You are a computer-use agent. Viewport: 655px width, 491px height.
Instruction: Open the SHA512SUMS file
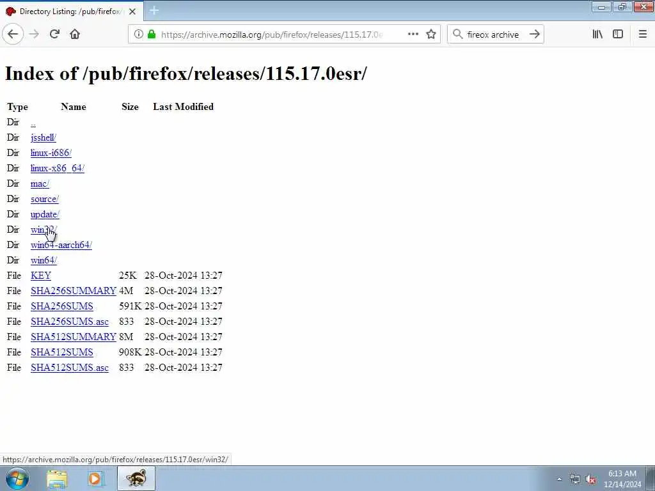(62, 352)
